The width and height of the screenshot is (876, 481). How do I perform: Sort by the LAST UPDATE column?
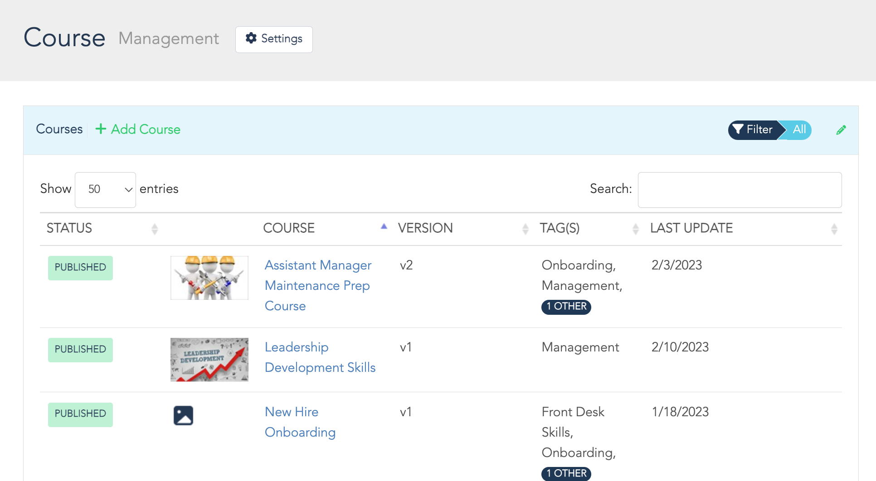coord(743,229)
